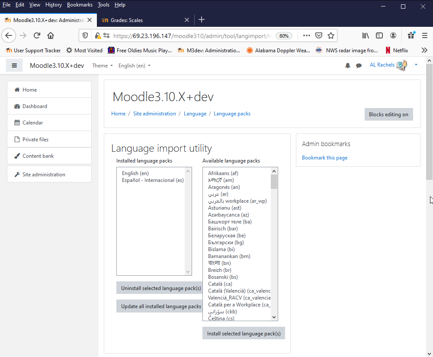Open the browser home page icon
This screenshot has width=433, height=357.
pyautogui.click(x=51, y=35)
